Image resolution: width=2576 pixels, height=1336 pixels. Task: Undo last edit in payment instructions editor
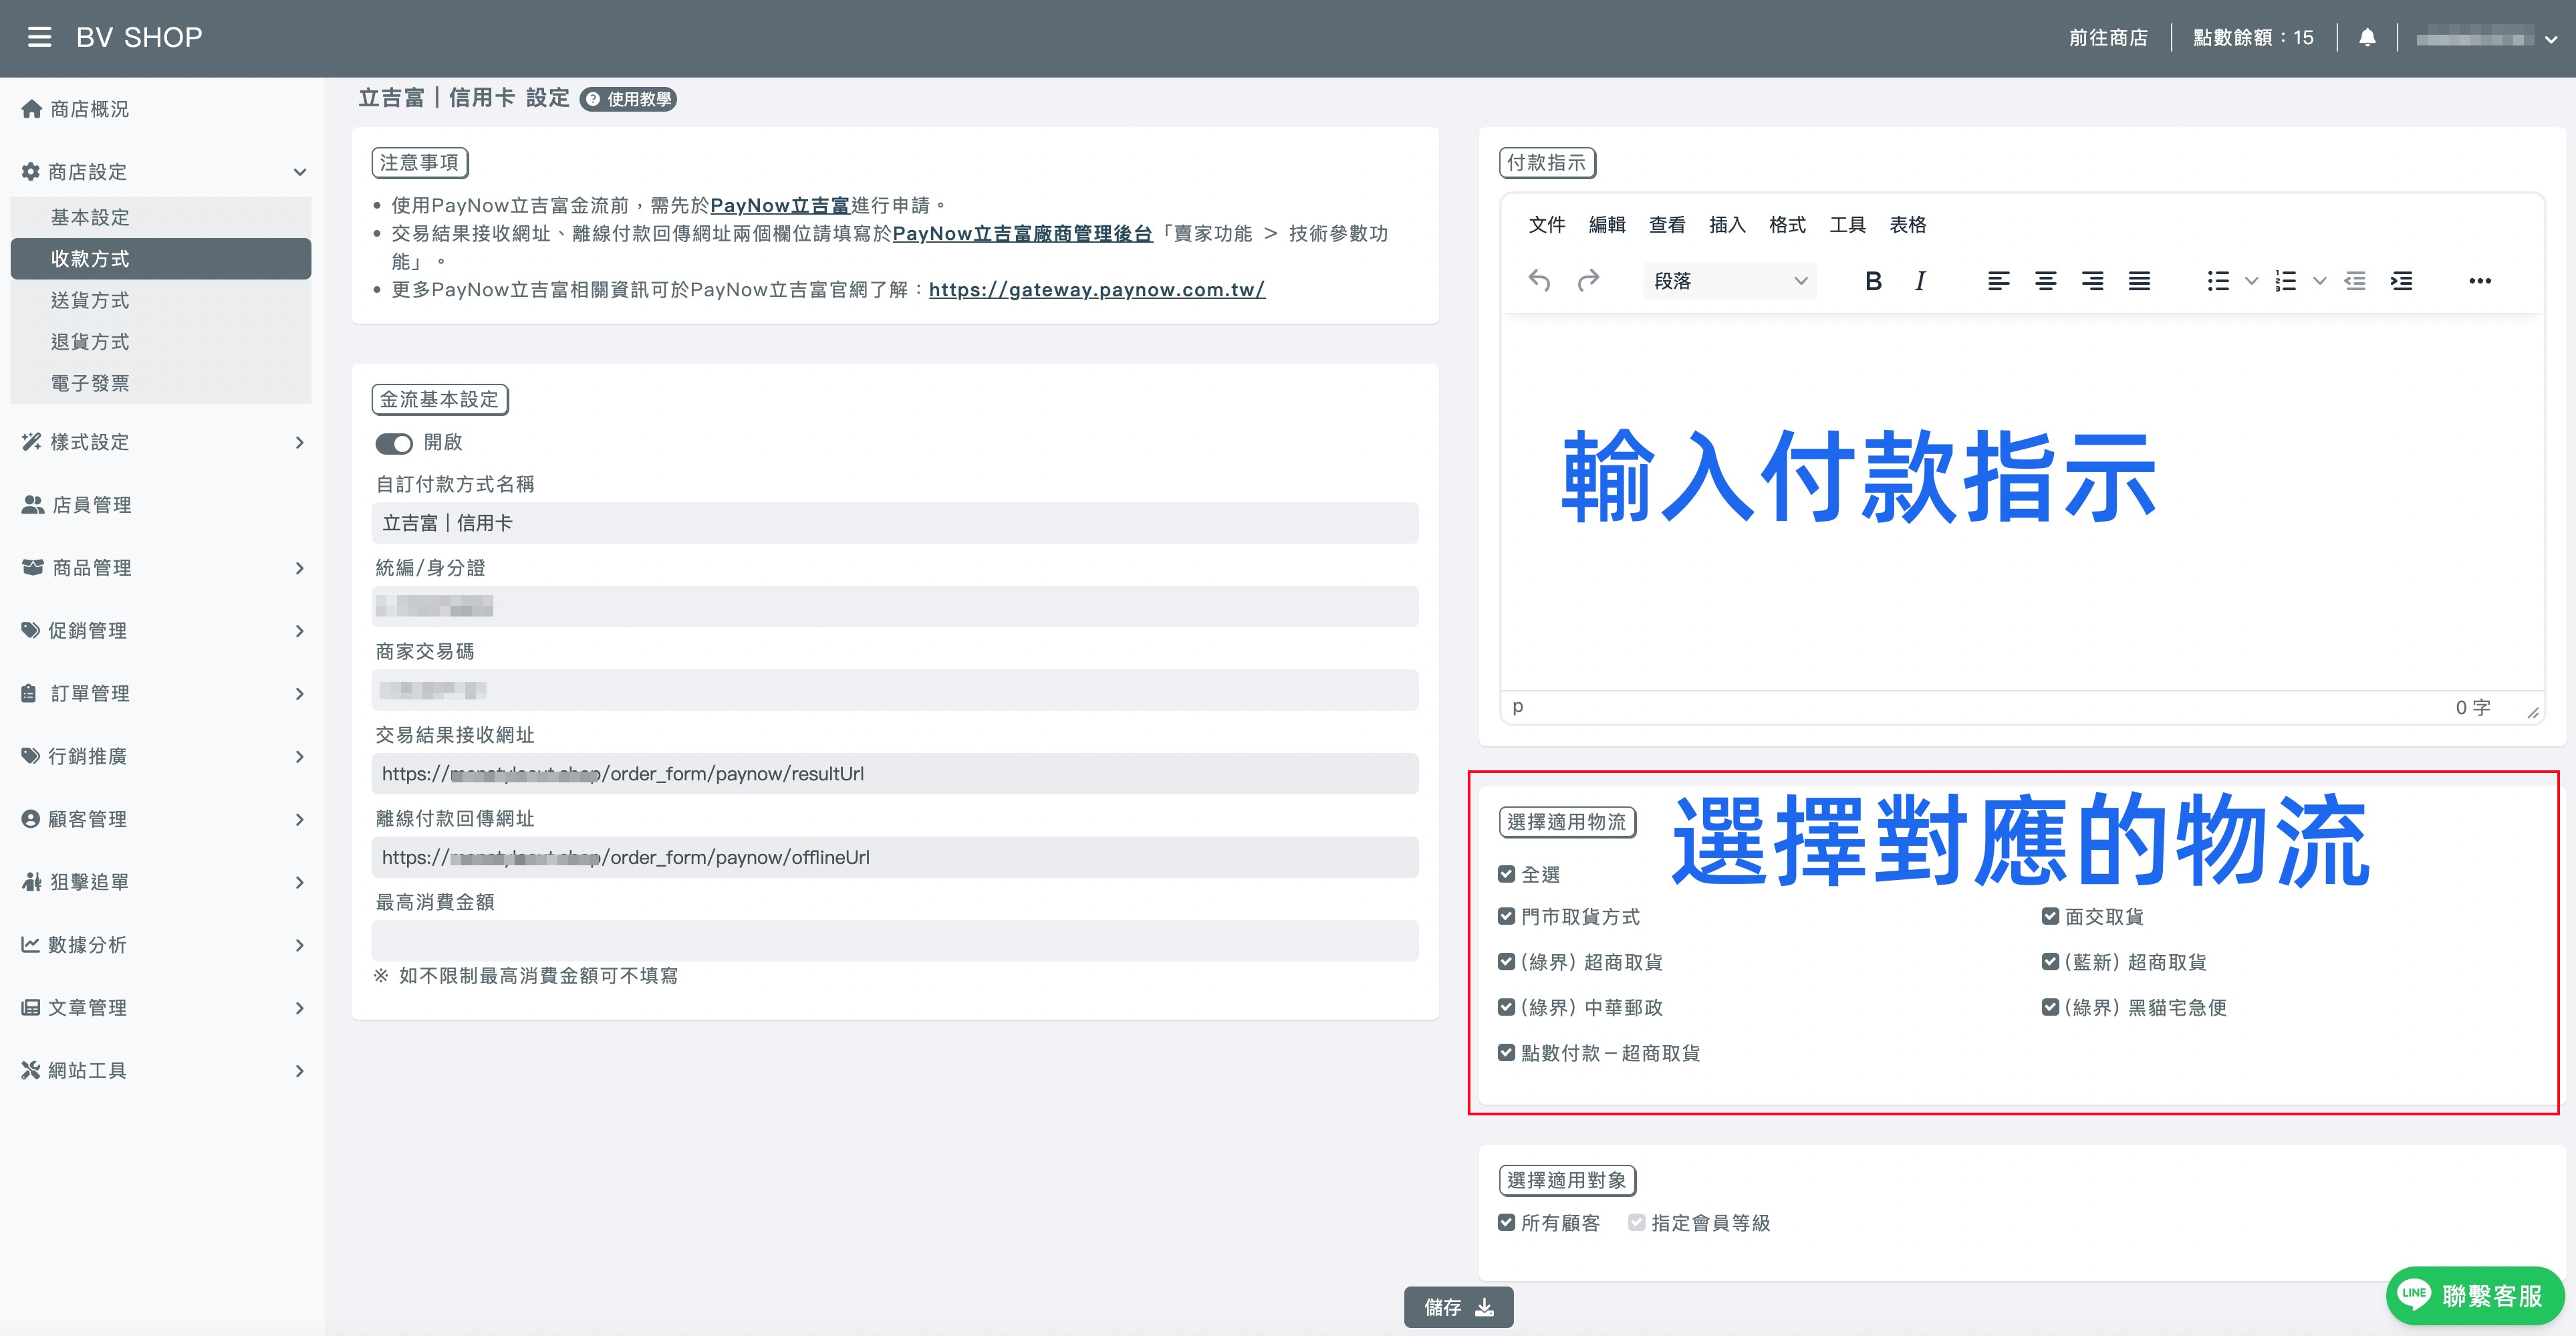click(1540, 282)
